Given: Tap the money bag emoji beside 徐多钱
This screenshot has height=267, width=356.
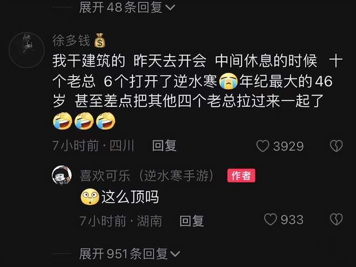Looking at the screenshot, I should coord(100,41).
